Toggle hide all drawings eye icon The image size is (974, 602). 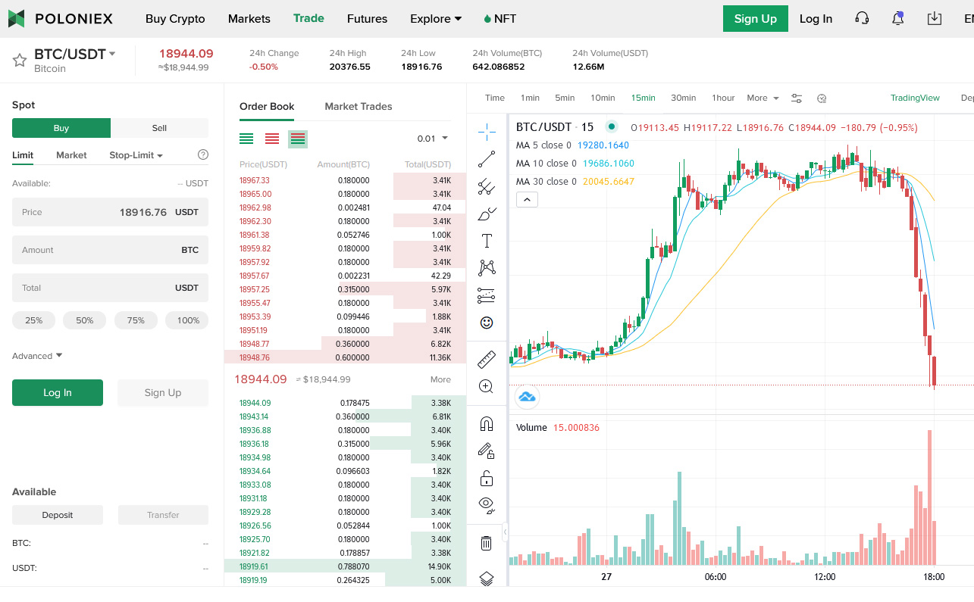487,505
